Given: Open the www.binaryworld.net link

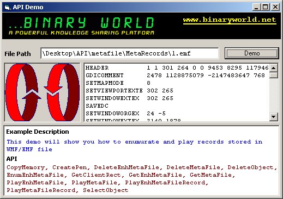Looking at the screenshot, I should [230, 20].
